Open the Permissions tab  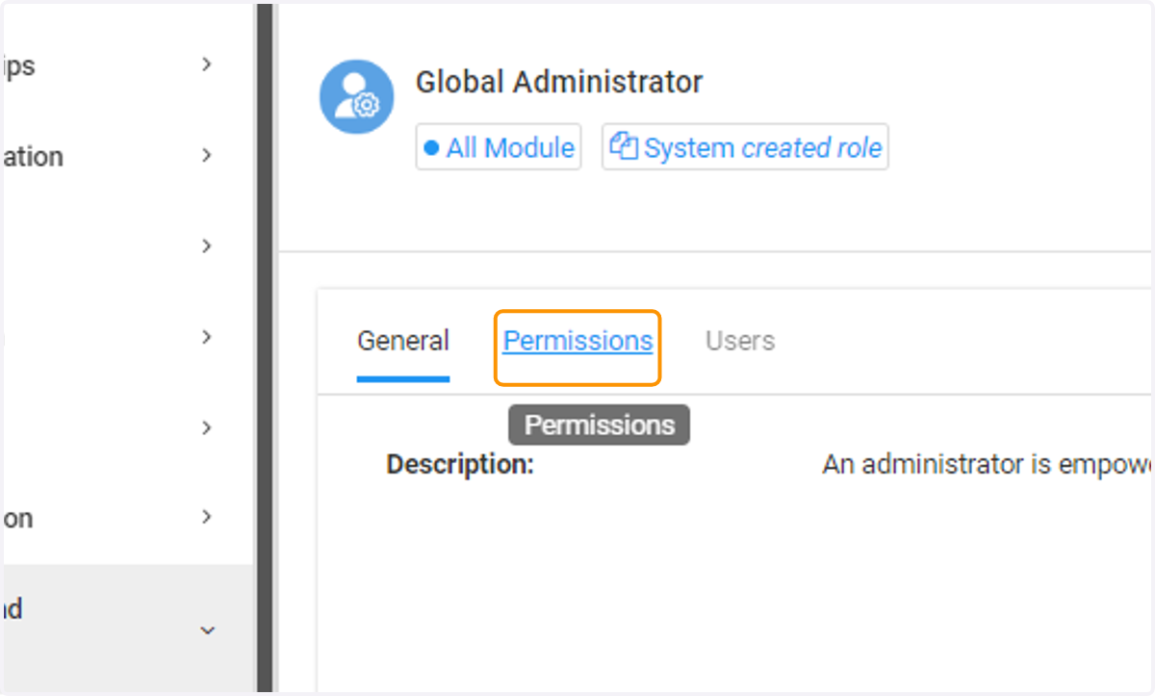click(x=577, y=341)
